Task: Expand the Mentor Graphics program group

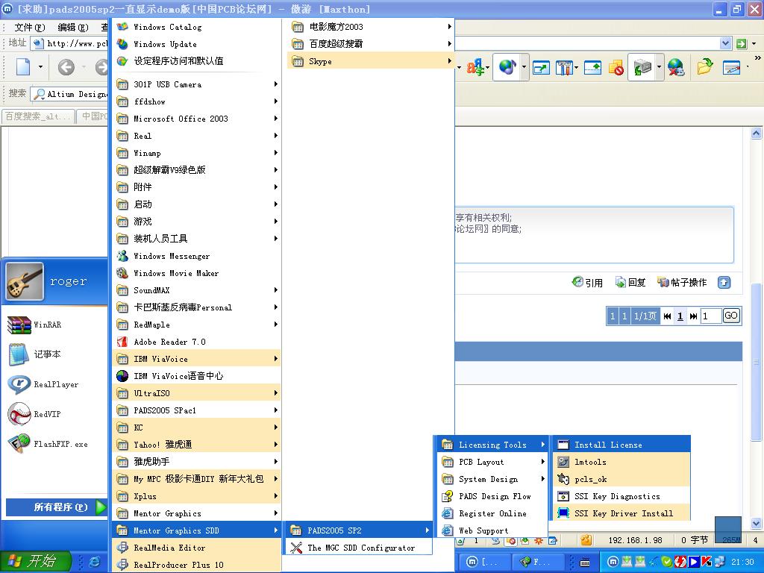Action: coord(197,513)
